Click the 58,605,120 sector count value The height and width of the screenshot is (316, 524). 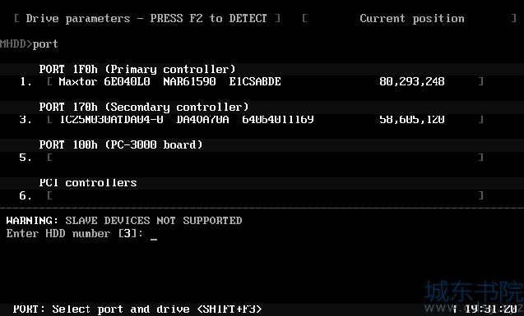point(411,119)
